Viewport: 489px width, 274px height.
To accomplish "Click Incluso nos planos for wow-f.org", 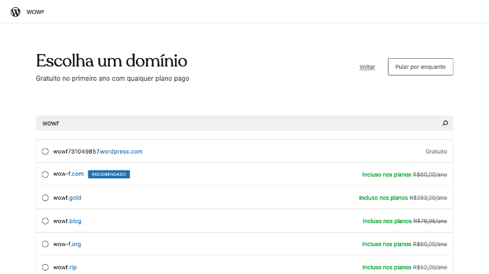I will click(387, 244).
